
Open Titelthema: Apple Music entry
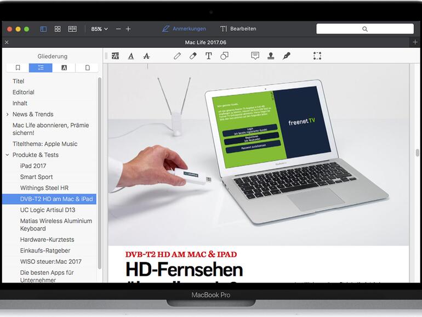click(x=45, y=144)
